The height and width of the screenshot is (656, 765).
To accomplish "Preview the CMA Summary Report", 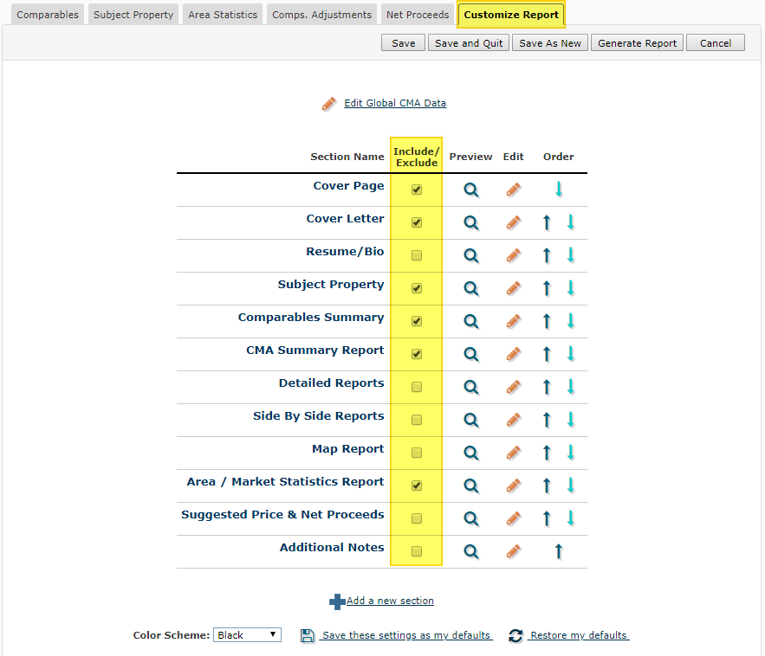I will (x=470, y=354).
